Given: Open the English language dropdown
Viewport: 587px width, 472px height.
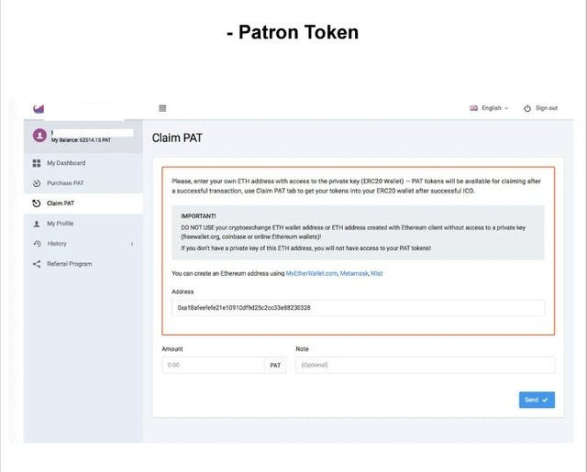Looking at the screenshot, I should [489, 108].
